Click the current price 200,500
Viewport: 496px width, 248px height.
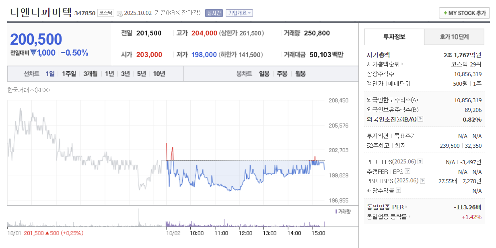point(36,39)
